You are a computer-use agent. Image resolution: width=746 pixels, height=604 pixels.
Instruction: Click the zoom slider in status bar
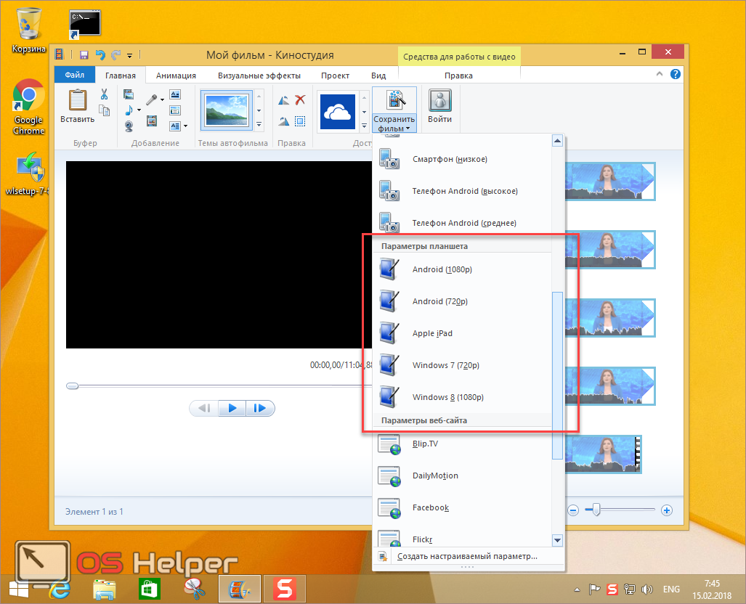pyautogui.click(x=596, y=510)
